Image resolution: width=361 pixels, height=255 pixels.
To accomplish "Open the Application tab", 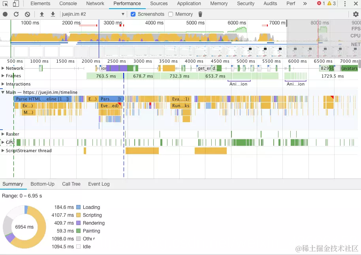I will click(189, 4).
